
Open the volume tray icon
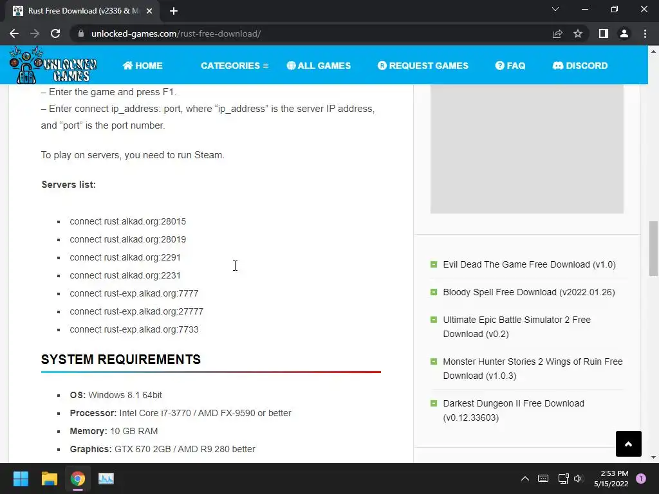tap(578, 479)
